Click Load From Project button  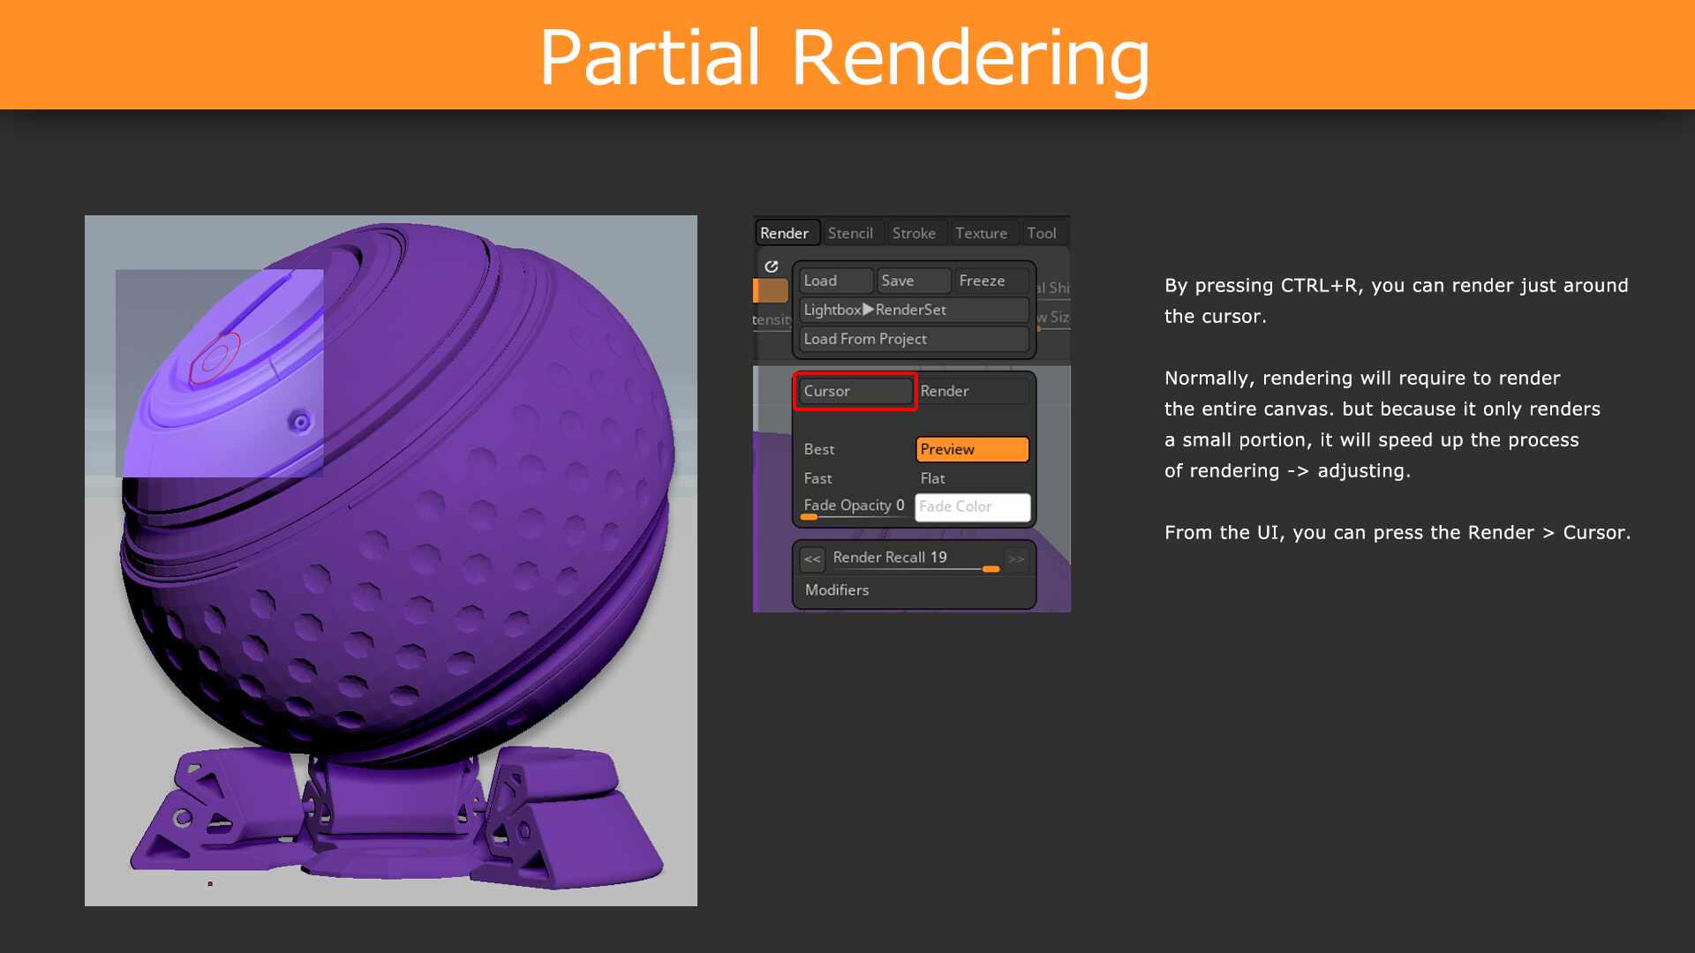[x=914, y=339]
